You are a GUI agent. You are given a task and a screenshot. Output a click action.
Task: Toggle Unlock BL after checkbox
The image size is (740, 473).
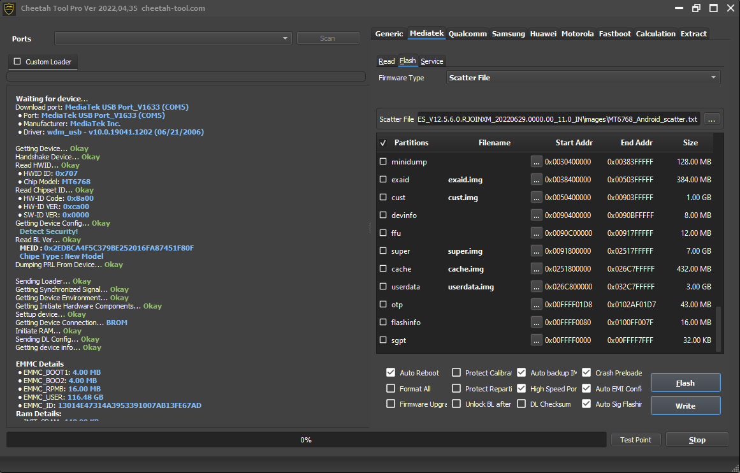456,404
